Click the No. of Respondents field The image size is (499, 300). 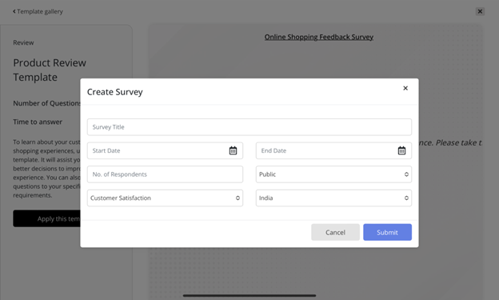click(x=165, y=174)
